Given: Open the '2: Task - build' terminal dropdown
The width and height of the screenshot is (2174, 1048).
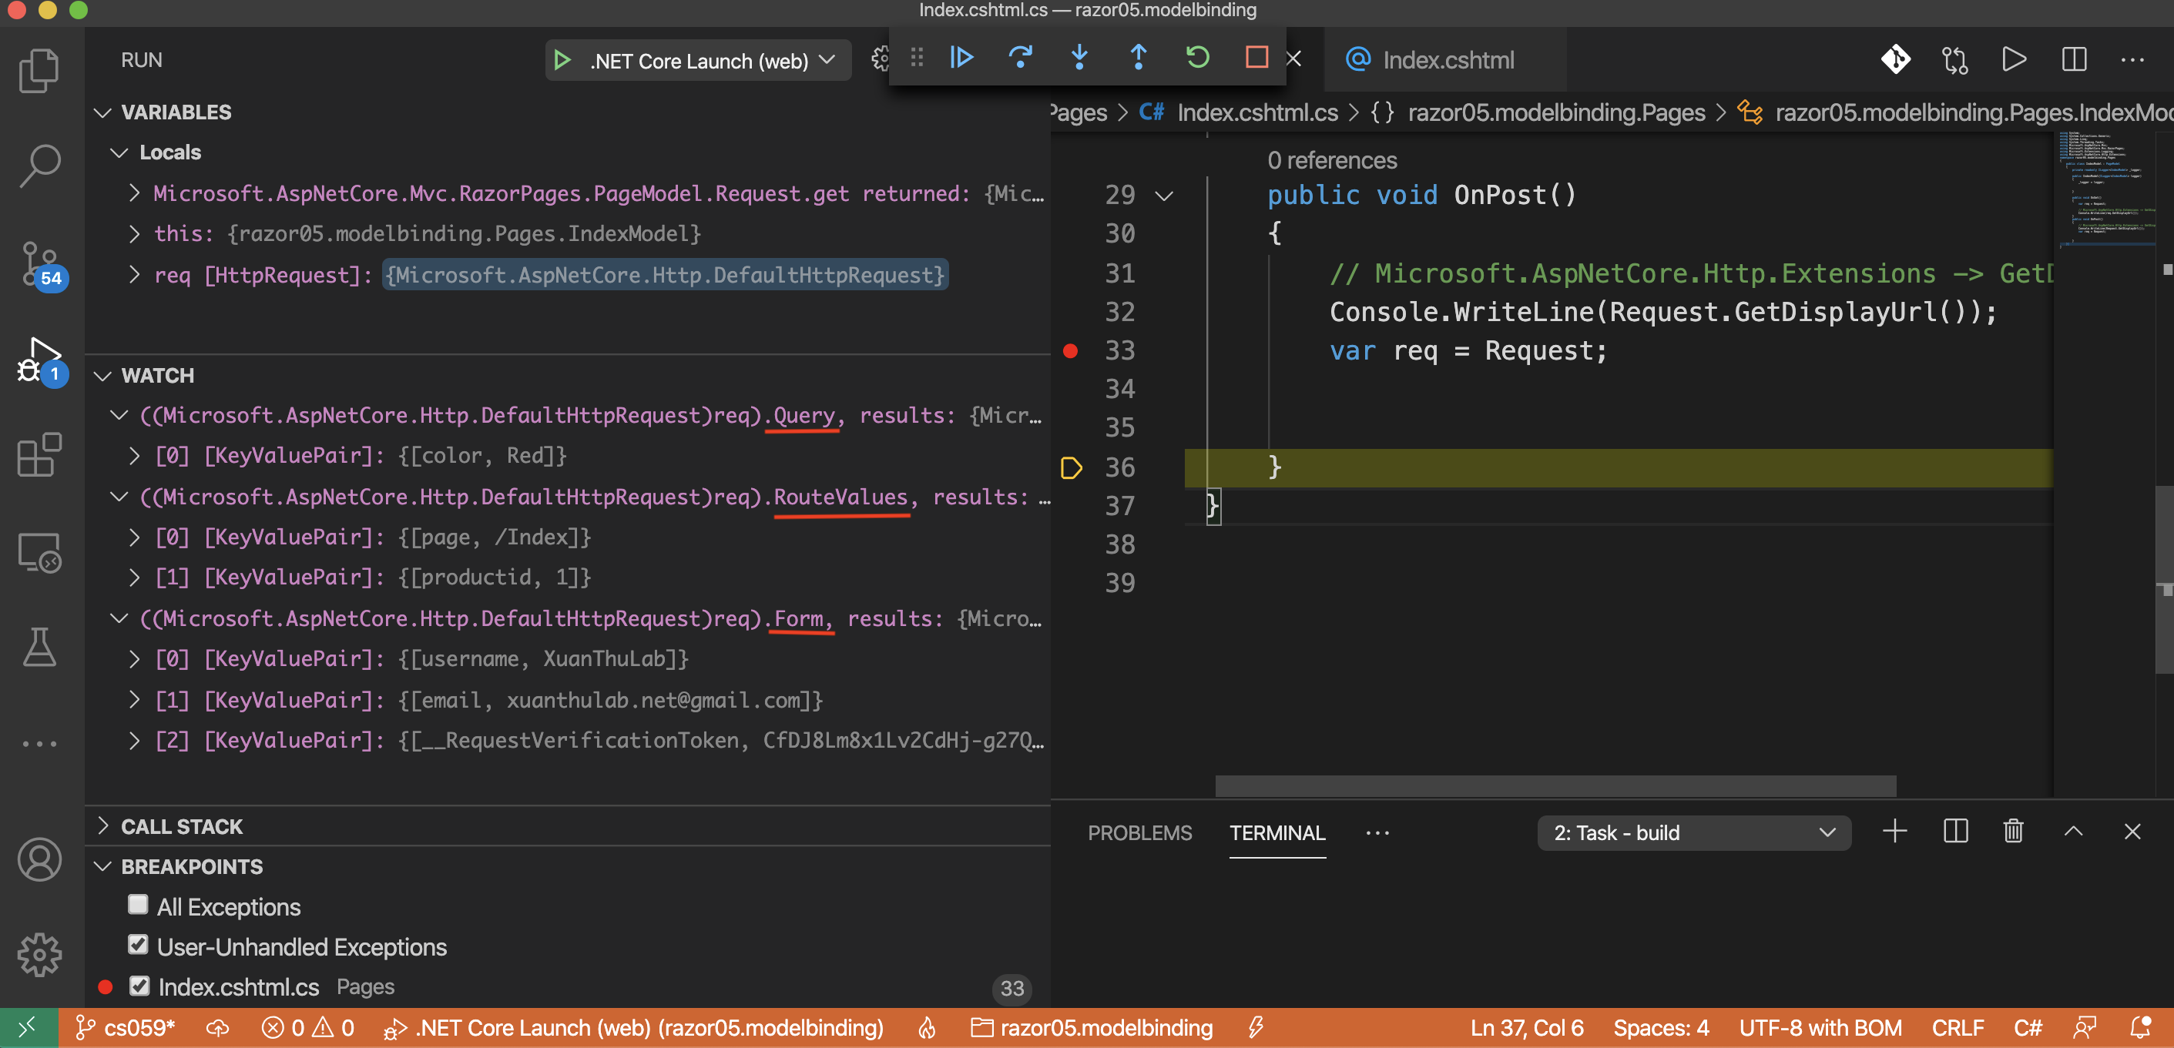Looking at the screenshot, I should 1693,833.
